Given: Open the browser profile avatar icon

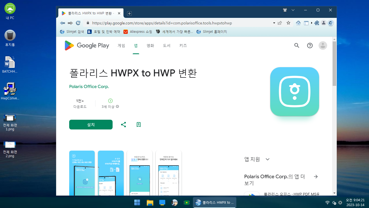Looking at the screenshot, I should [323, 23].
